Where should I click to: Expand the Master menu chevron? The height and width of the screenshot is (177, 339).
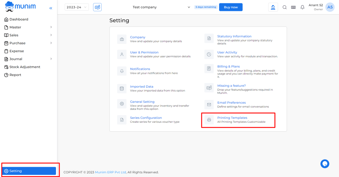pyautogui.click(x=51, y=27)
